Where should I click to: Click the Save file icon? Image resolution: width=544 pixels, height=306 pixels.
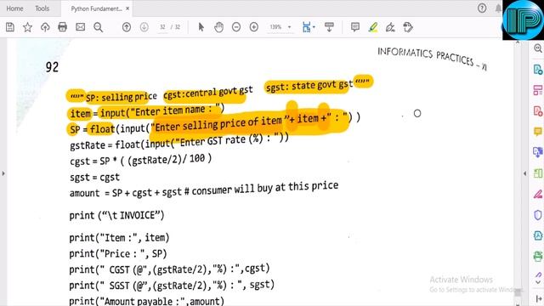click(x=10, y=27)
